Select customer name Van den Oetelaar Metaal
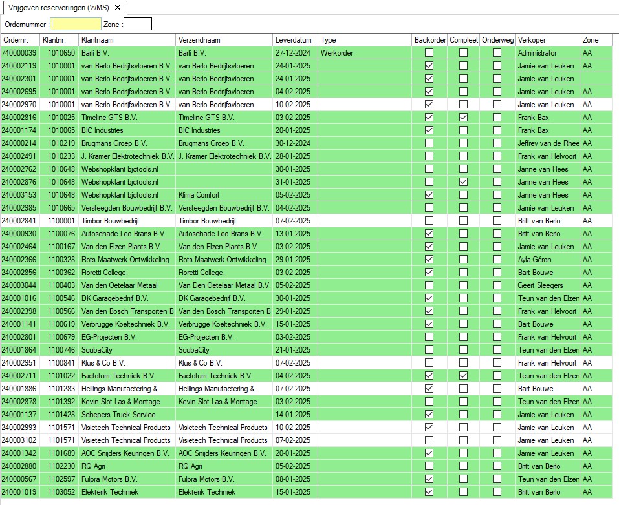This screenshot has width=619, height=505. coord(119,285)
